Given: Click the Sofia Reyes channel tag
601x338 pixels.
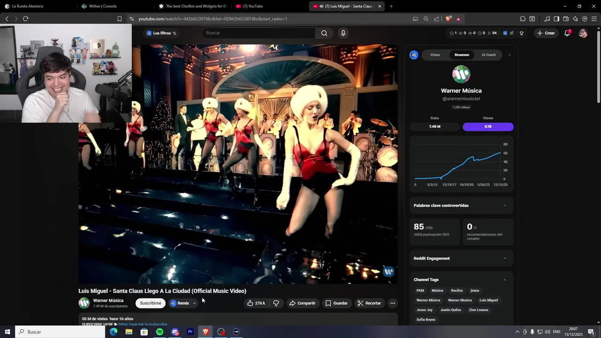Looking at the screenshot, I should click(426, 320).
